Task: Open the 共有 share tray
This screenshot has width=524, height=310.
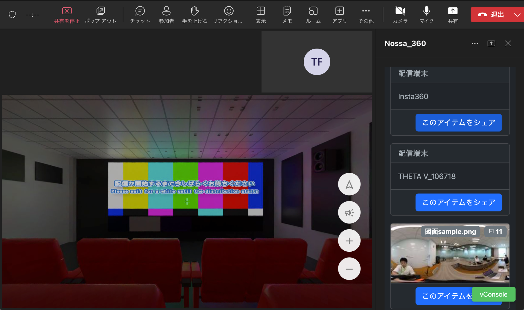Action: (x=453, y=15)
